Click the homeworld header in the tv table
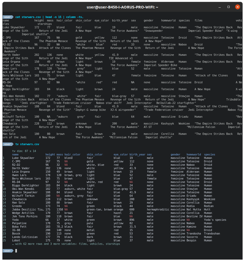This screenshot has width=245, height=262. point(193,154)
